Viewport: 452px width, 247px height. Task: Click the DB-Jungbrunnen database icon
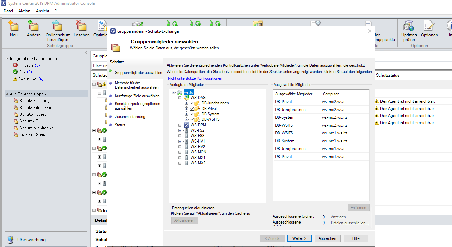pyautogui.click(x=198, y=103)
